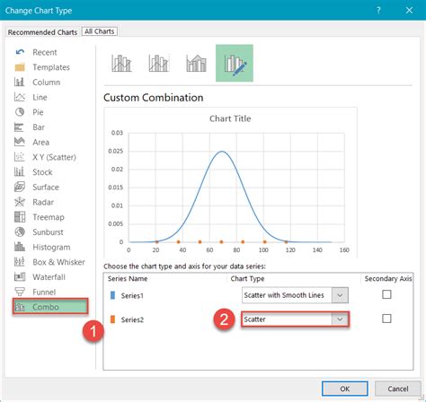
Task: Select the Custom Combination chart icon
Action: (x=235, y=63)
